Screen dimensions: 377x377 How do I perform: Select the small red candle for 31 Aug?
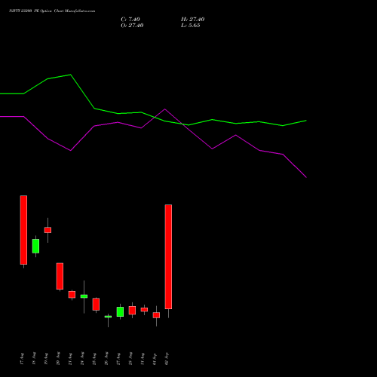click(x=144, y=310)
